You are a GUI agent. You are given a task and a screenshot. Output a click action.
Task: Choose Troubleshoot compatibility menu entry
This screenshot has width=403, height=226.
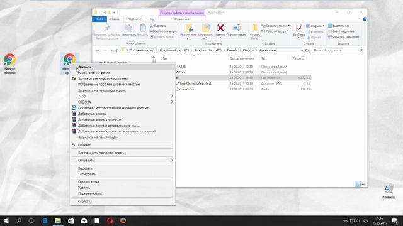[123, 85]
